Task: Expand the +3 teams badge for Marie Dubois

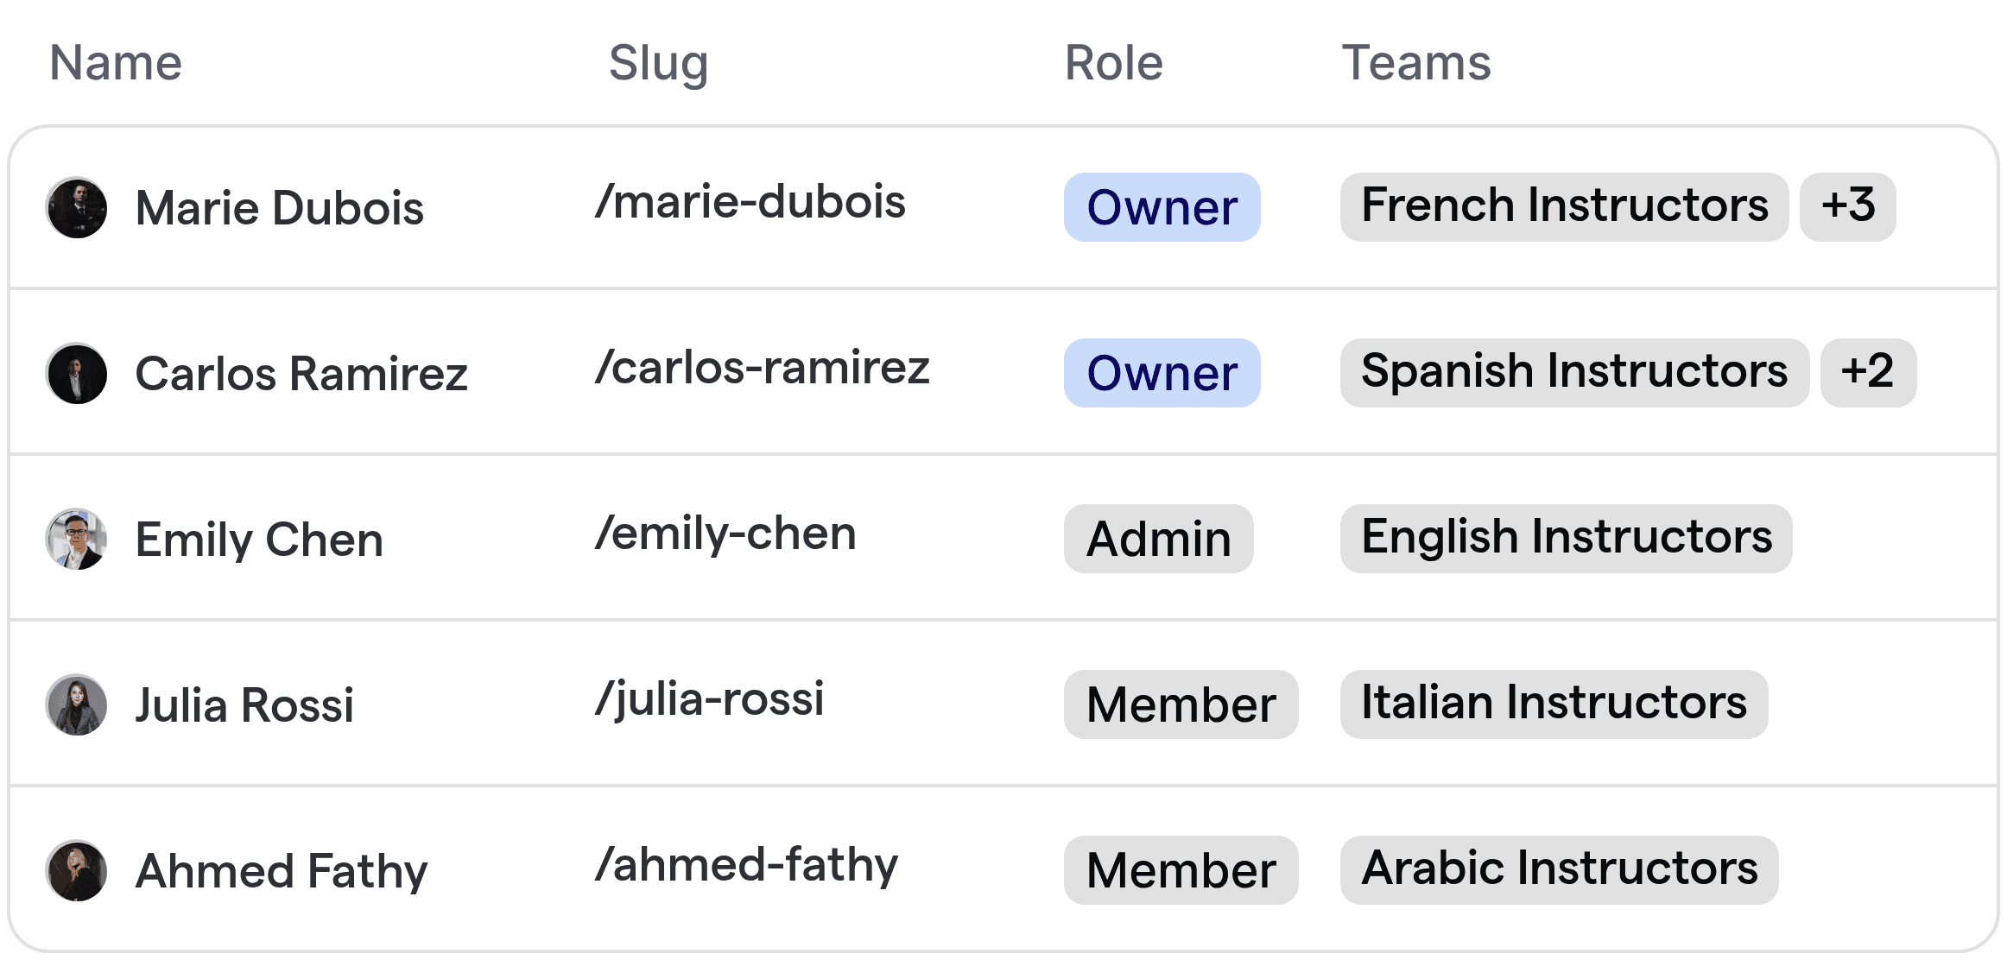Action: pos(1847,207)
